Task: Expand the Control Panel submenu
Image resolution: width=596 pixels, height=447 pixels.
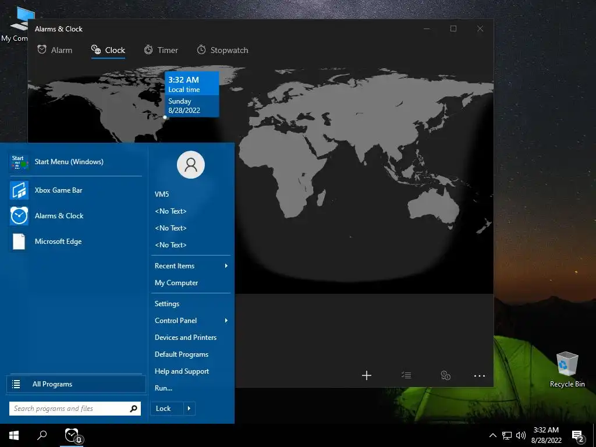Action: (191, 321)
